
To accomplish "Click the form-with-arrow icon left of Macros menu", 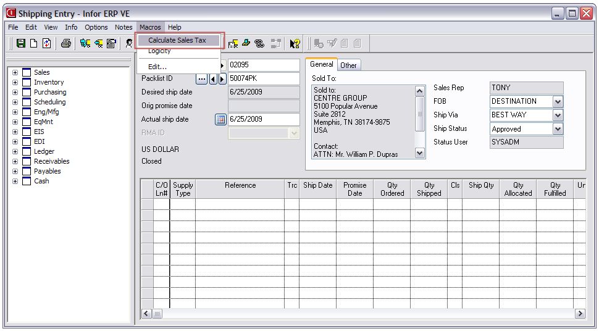I will 111,43.
